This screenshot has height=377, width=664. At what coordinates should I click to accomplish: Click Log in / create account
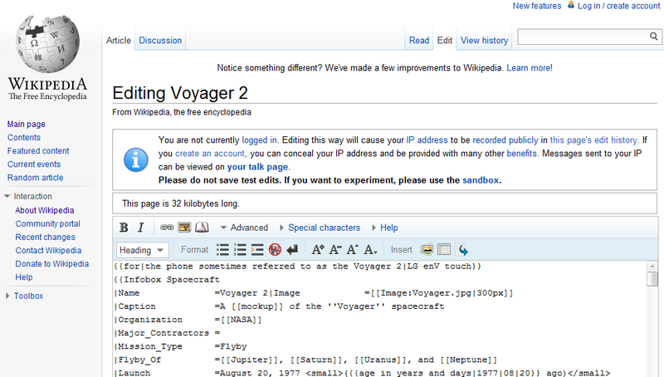618,6
